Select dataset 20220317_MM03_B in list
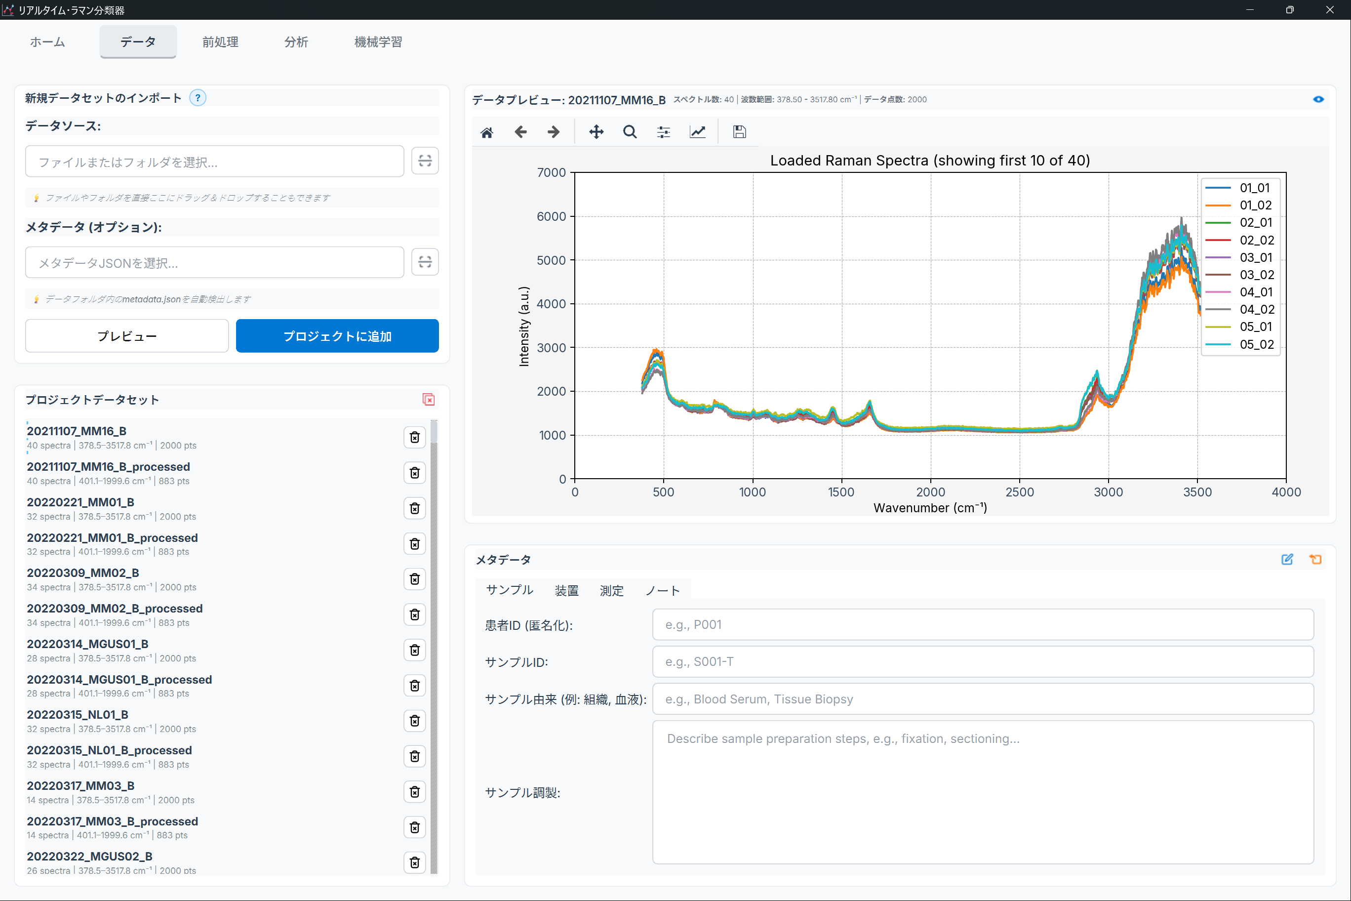The image size is (1351, 901). 212,792
